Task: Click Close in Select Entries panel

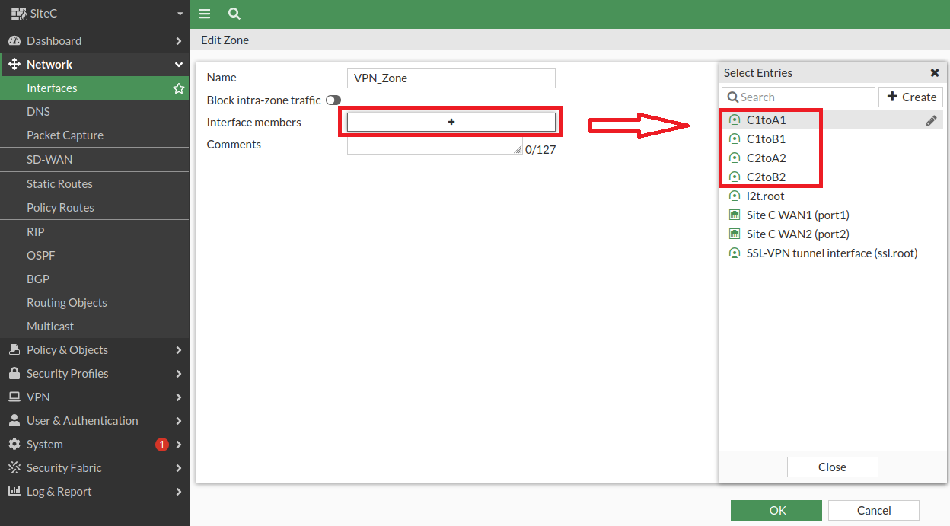Action: click(833, 467)
